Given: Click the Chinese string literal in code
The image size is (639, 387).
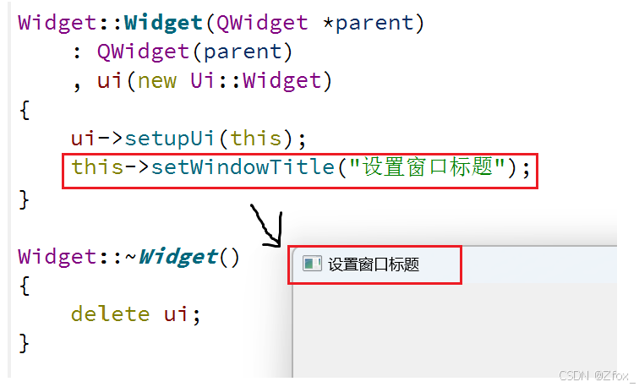Looking at the screenshot, I should (x=428, y=167).
